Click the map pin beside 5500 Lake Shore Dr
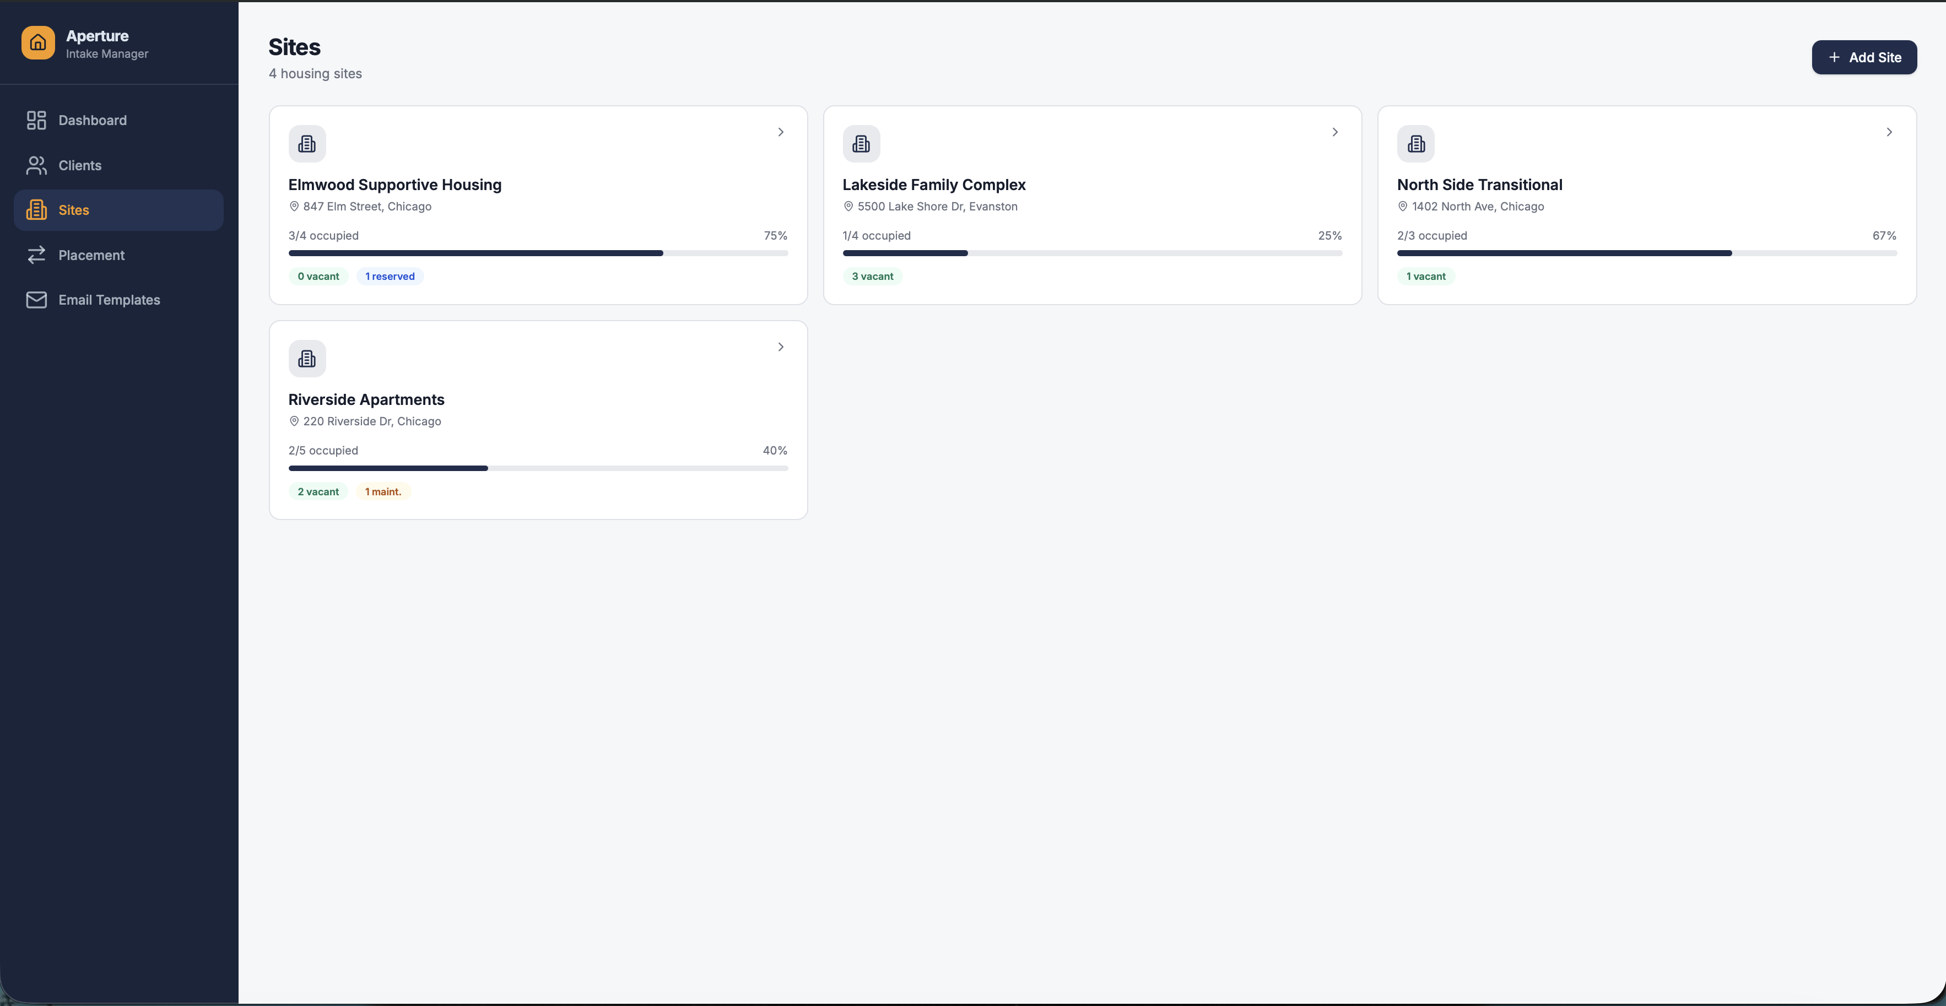The height and width of the screenshot is (1006, 1946). 848,206
